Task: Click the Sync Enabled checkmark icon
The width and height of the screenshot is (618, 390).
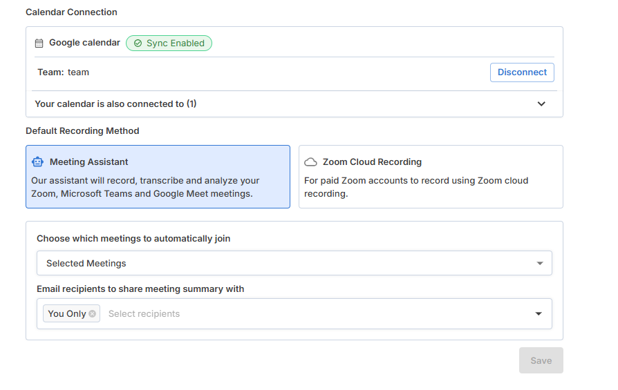Action: (x=138, y=43)
